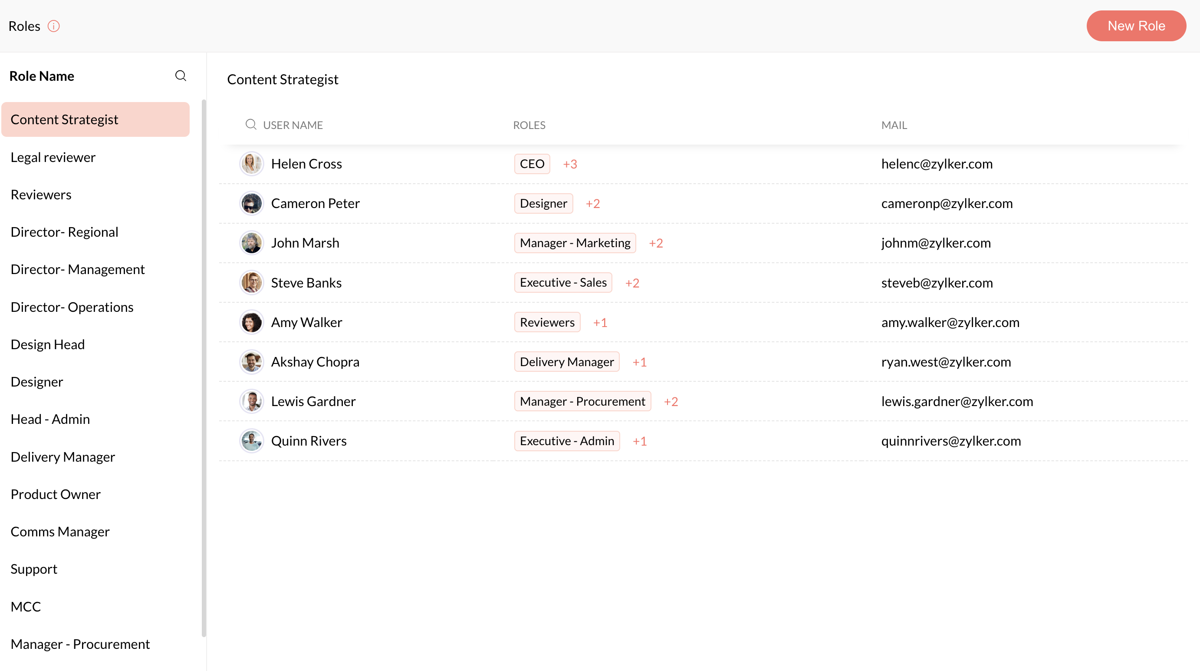The width and height of the screenshot is (1200, 671).
Task: Click the user name search icon
Action: tap(250, 125)
